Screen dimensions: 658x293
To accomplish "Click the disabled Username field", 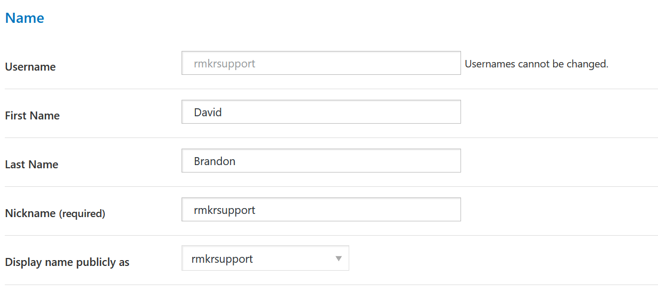I will [320, 63].
